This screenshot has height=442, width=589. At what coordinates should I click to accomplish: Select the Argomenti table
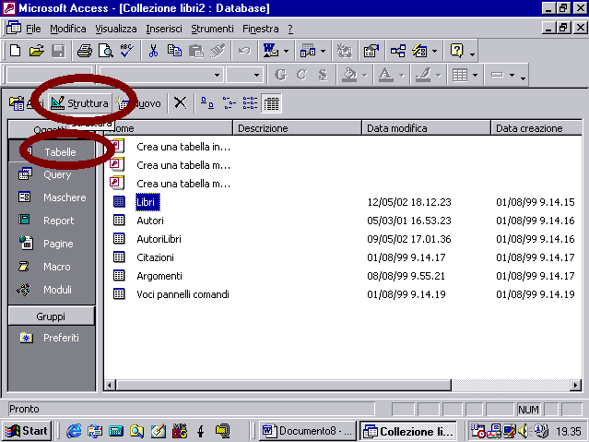coord(159,276)
